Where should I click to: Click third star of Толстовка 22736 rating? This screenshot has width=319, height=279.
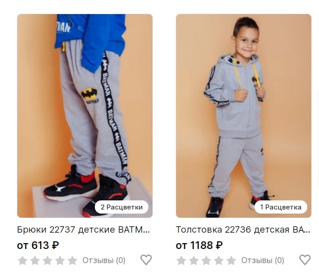coord(206,260)
